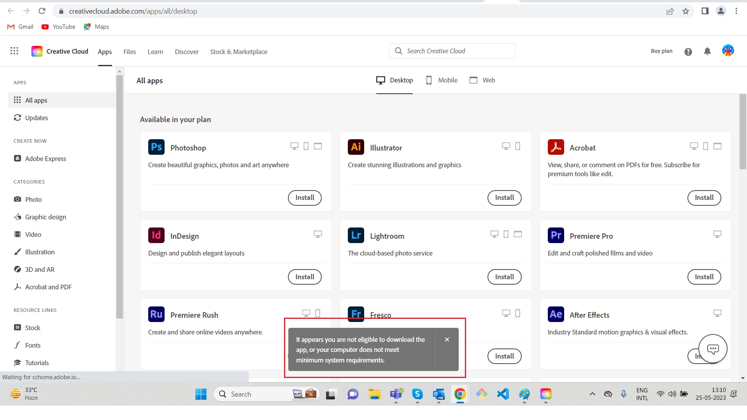Open Updates in the sidebar
The image size is (747, 420).
pos(37,118)
